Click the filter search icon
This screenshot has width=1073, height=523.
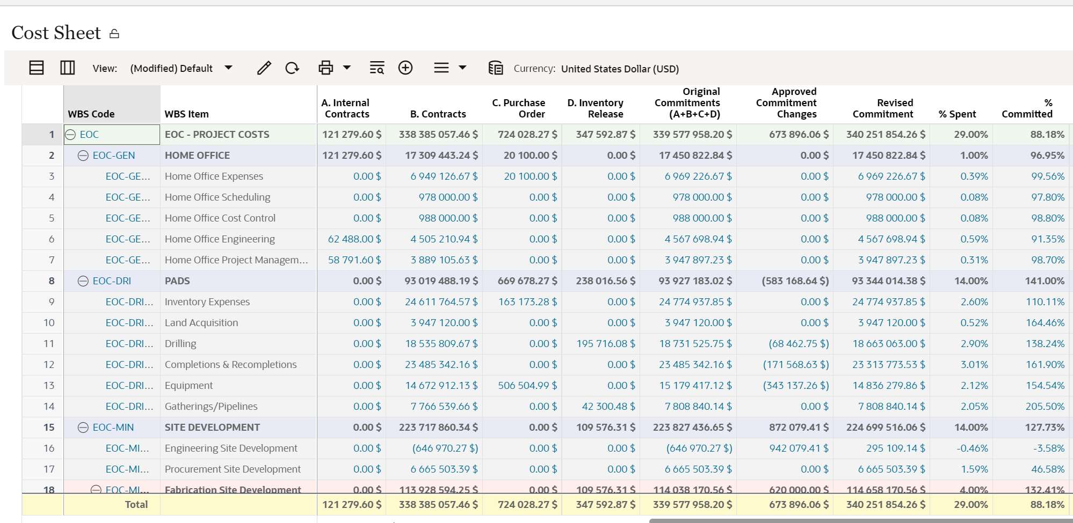pos(376,68)
